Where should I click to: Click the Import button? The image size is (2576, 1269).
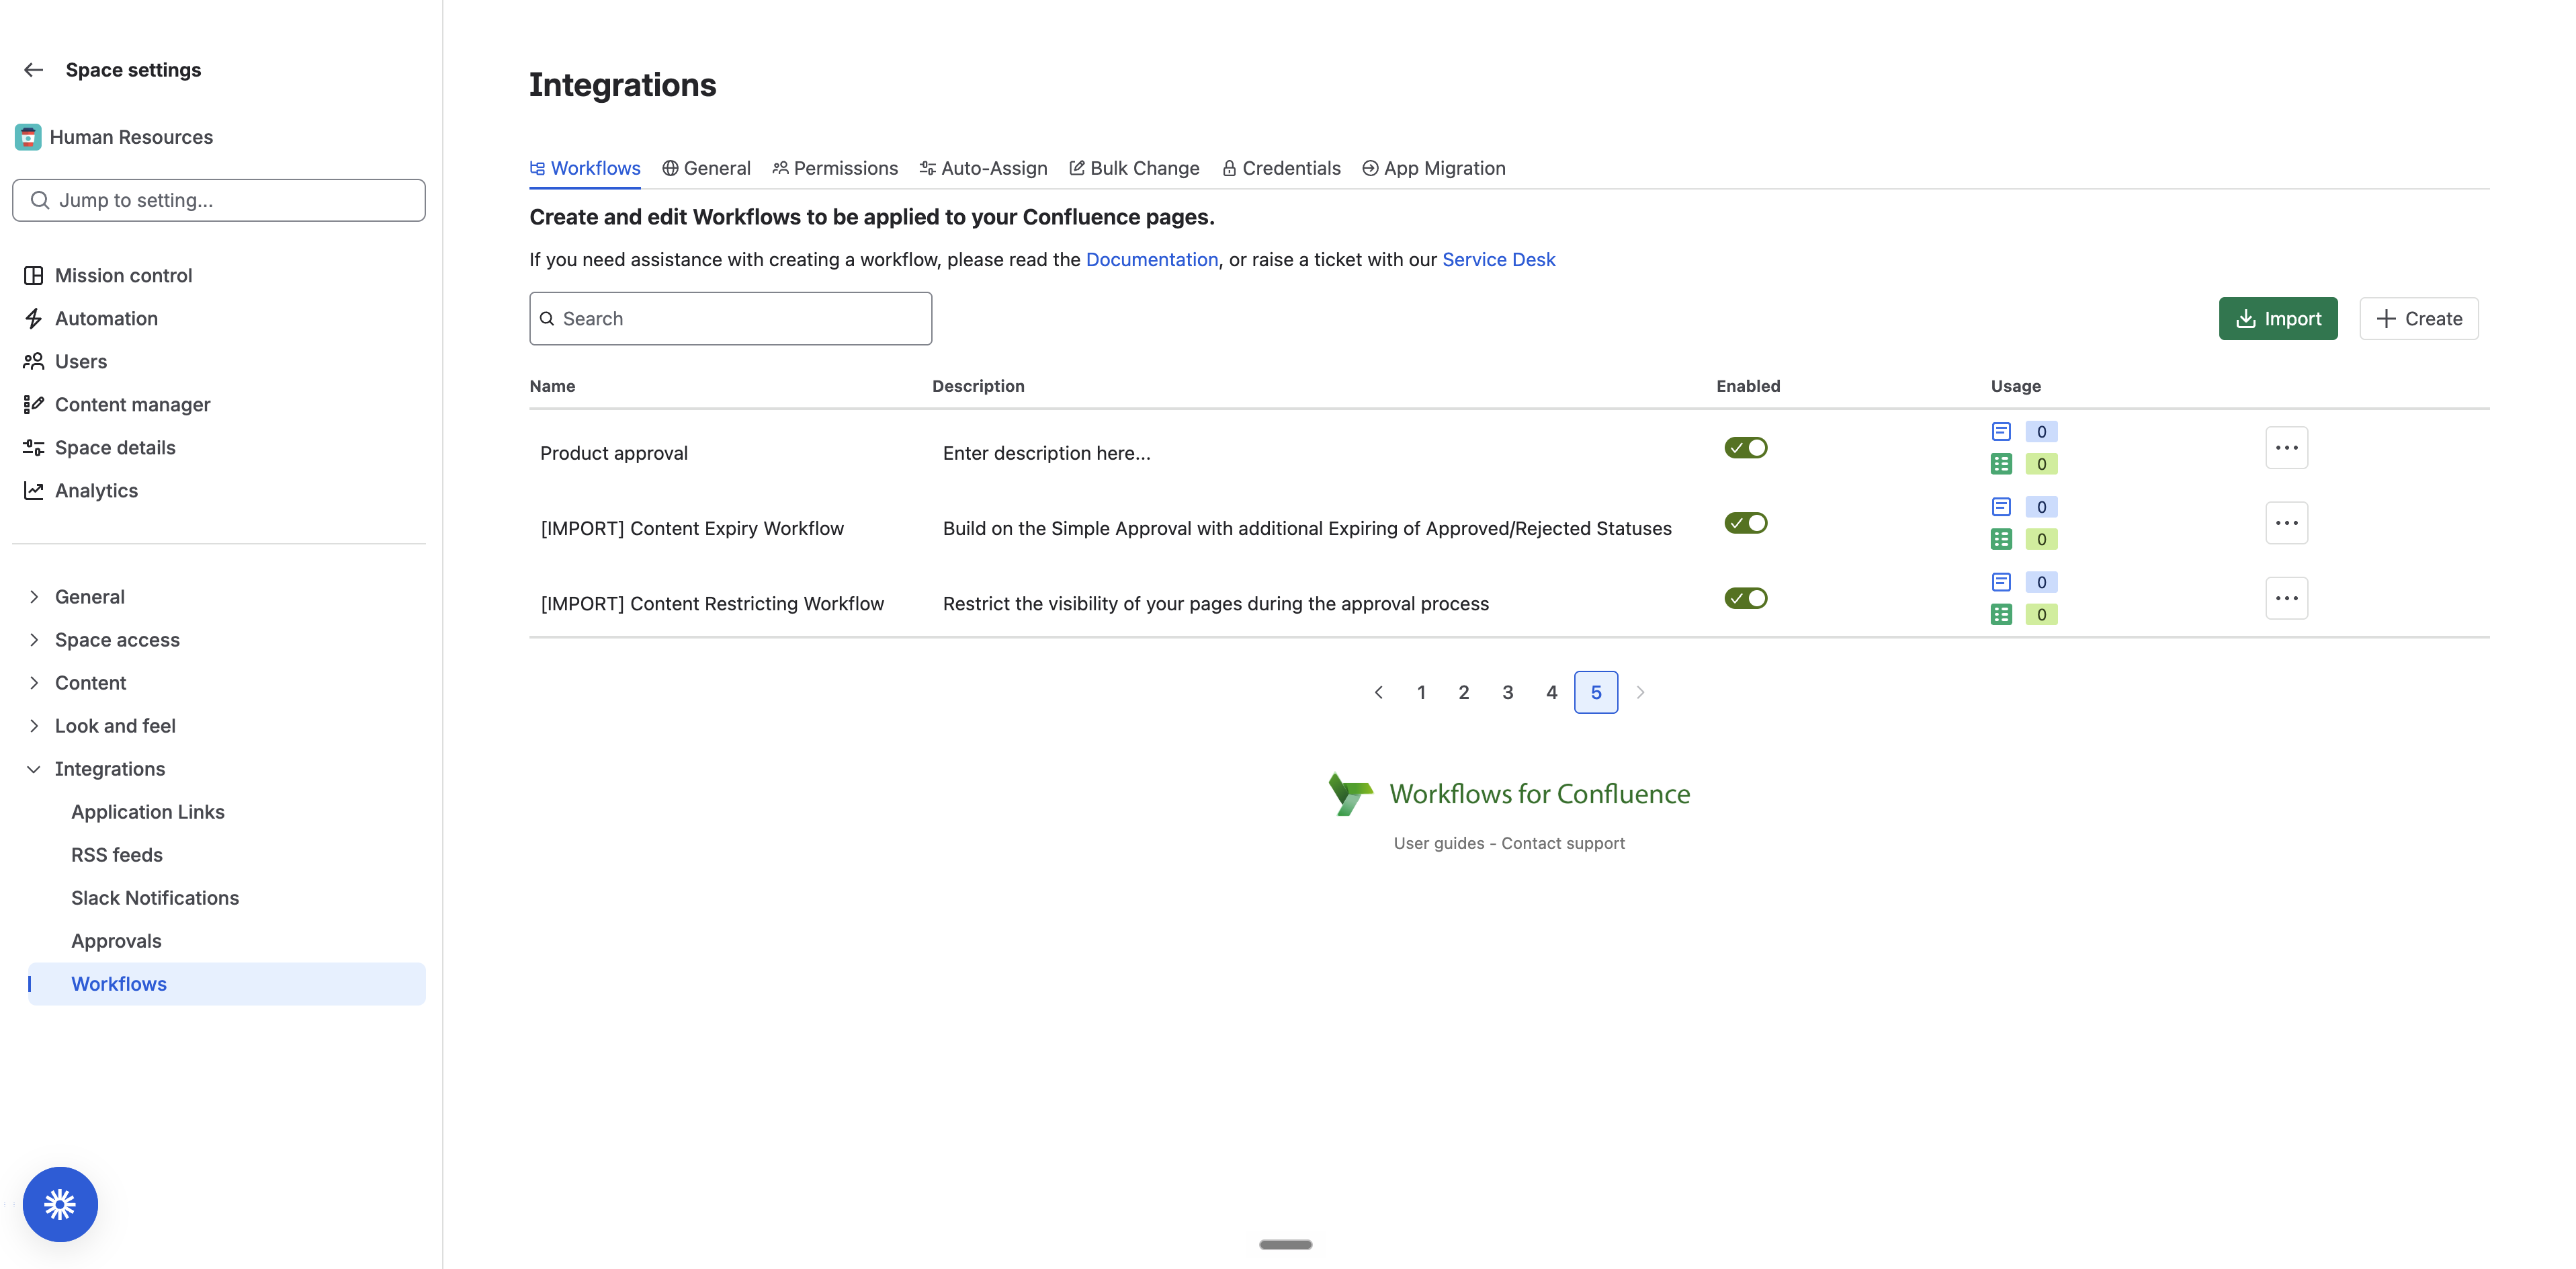coord(2278,318)
